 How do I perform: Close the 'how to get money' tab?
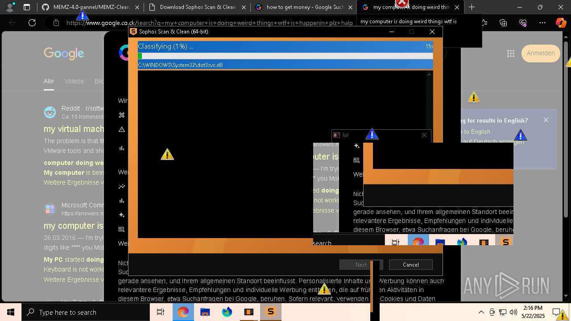pyautogui.click(x=350, y=8)
